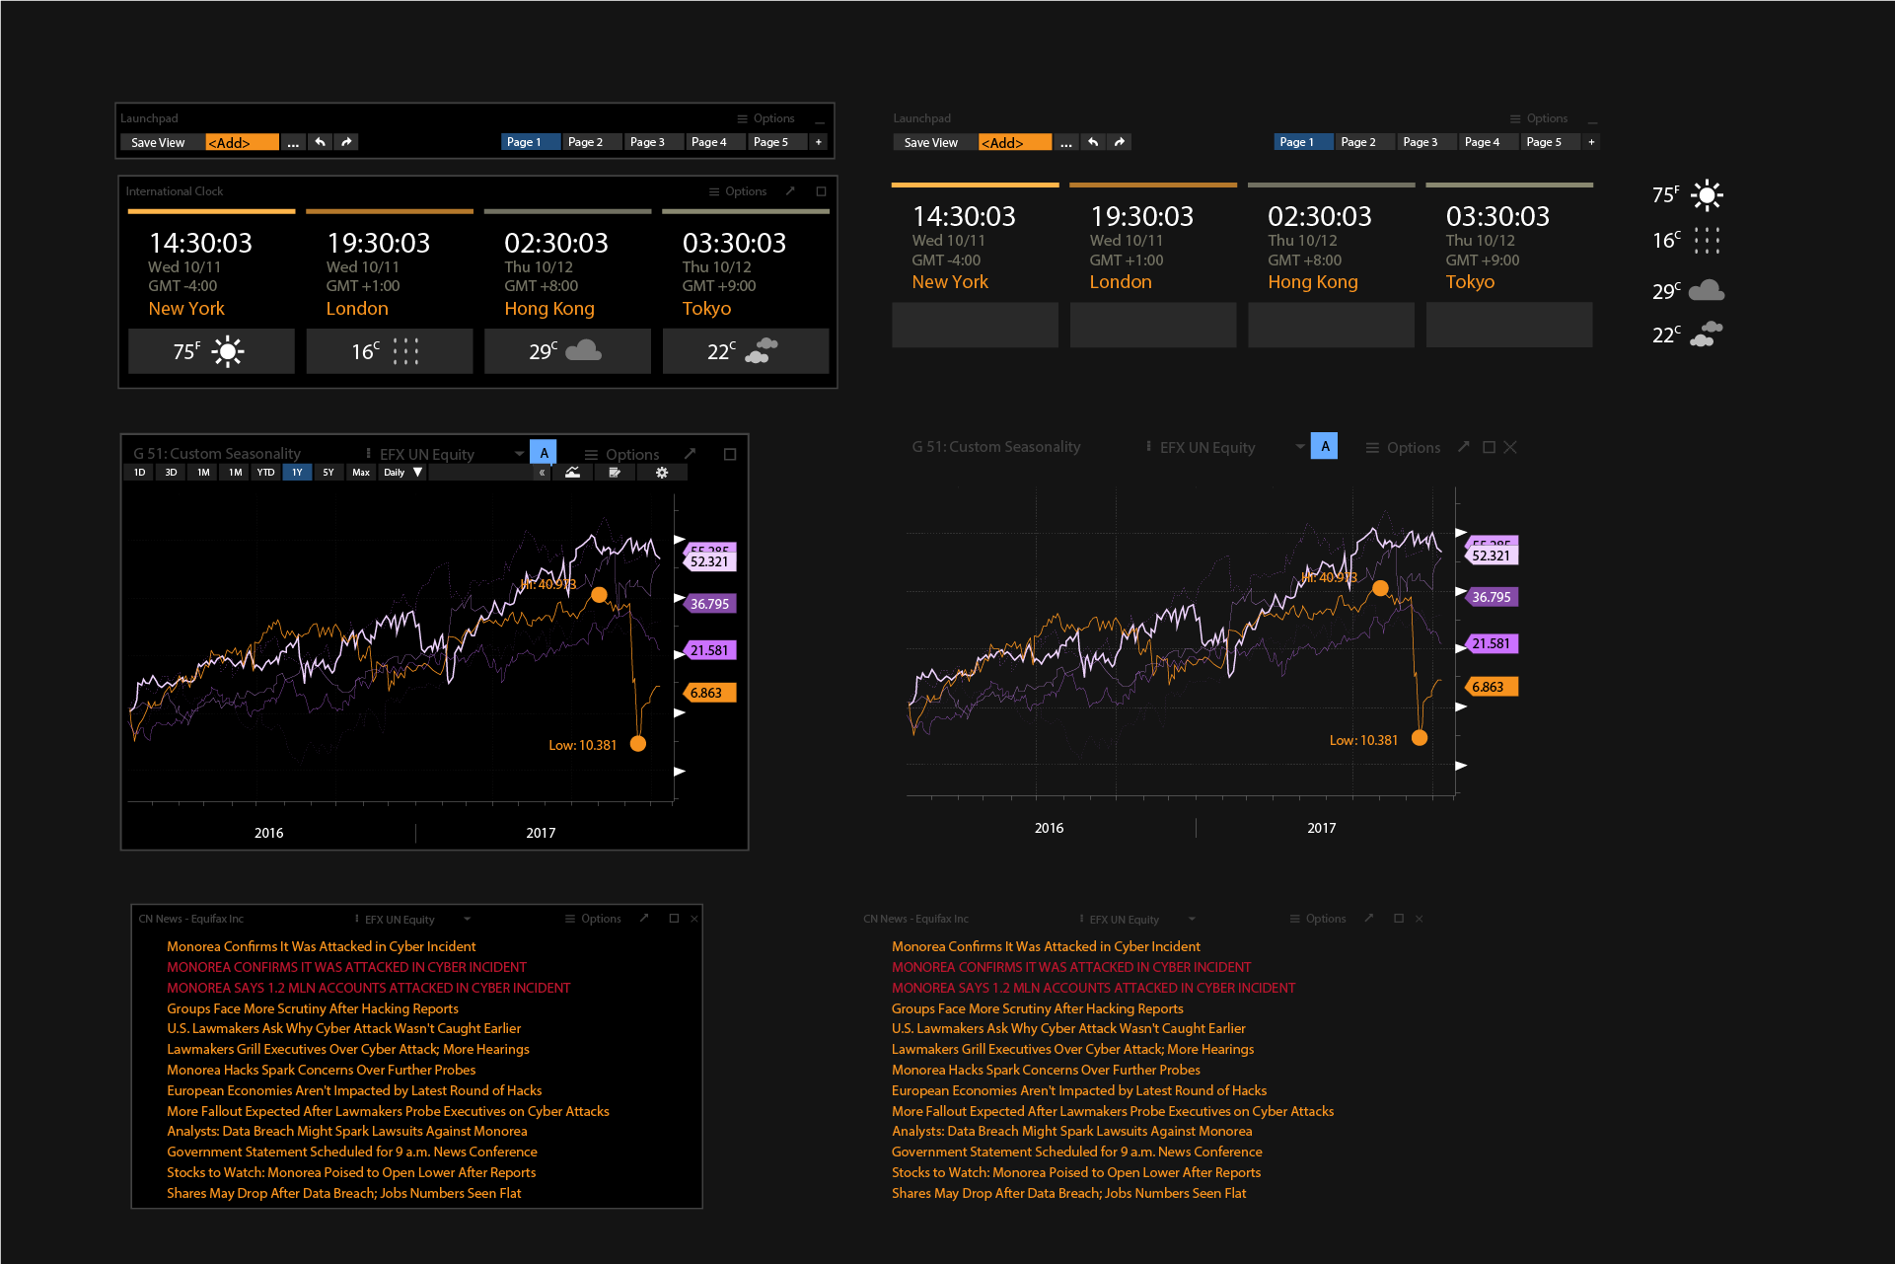Click the chart type line icon
Screen dimensions: 1895x1264
[572, 473]
